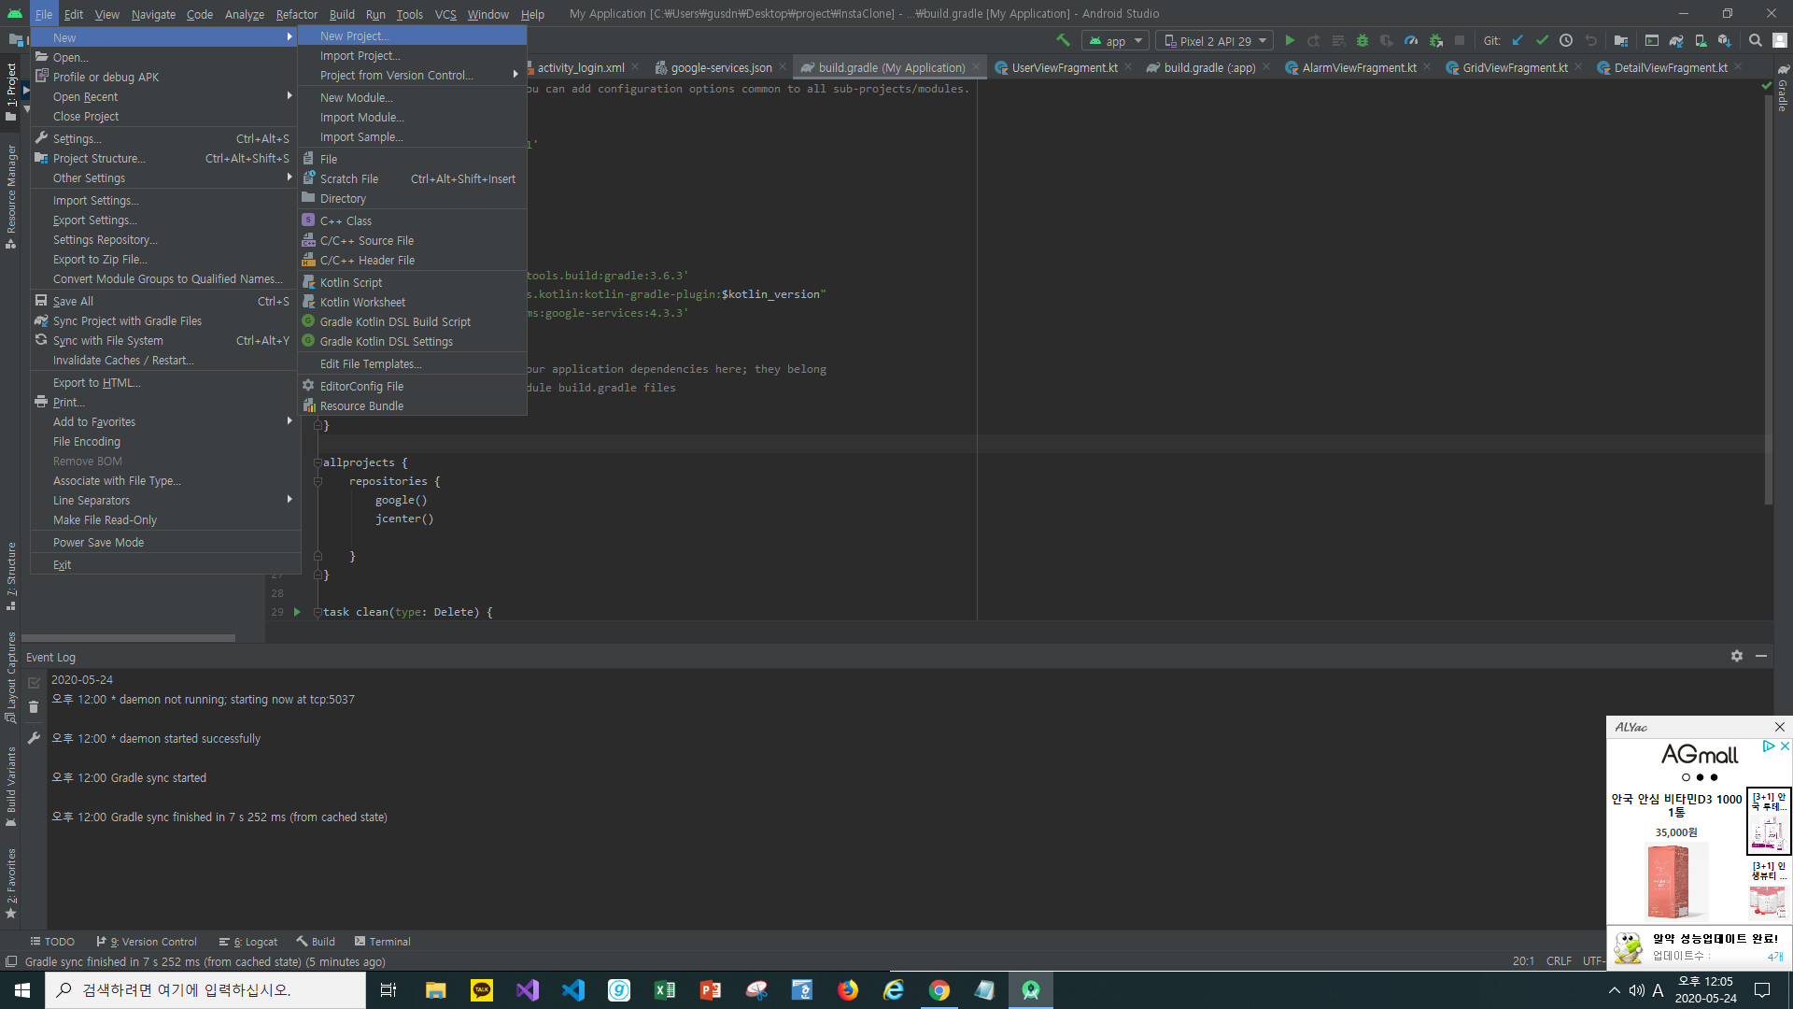Open Event Log settings gear

(1737, 656)
